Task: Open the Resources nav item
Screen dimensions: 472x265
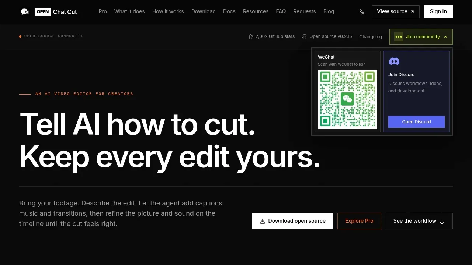Action: tap(256, 11)
